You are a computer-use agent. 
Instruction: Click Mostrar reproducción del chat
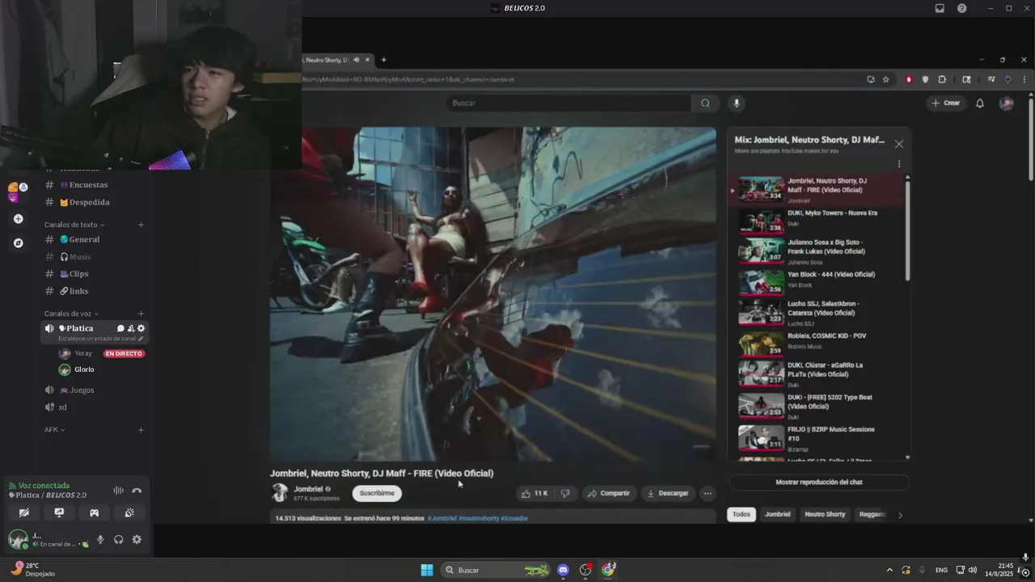(x=819, y=482)
